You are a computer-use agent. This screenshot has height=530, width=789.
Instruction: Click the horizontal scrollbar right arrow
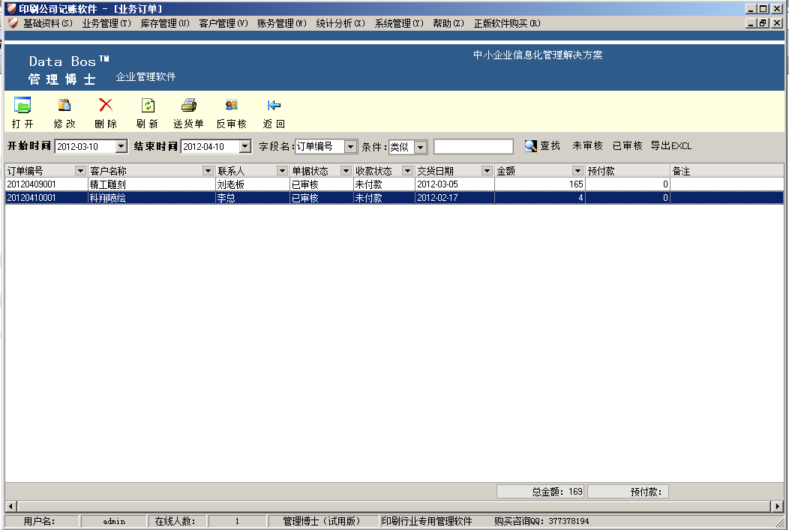778,507
